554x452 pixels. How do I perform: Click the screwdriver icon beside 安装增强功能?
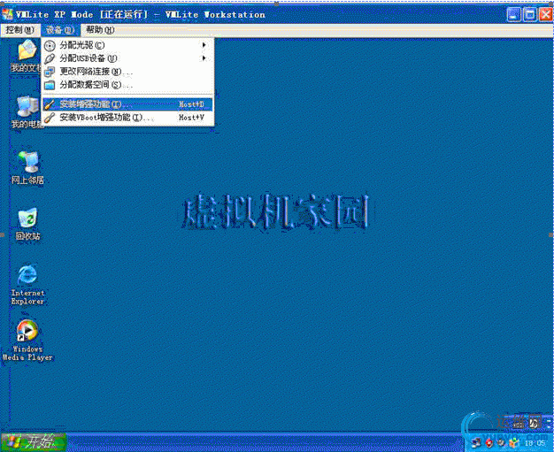pos(50,104)
